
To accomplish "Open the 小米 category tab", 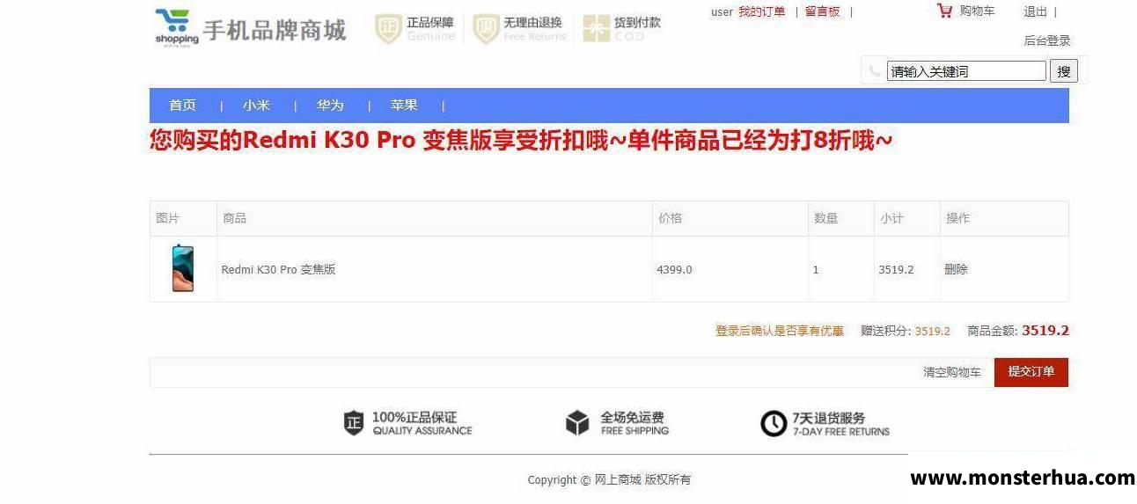I will (256, 106).
